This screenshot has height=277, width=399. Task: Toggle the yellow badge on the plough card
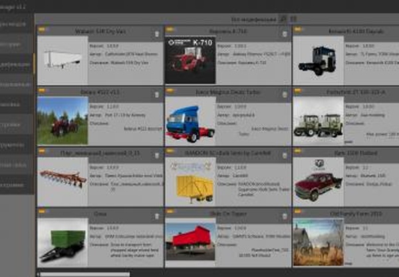[41, 151]
